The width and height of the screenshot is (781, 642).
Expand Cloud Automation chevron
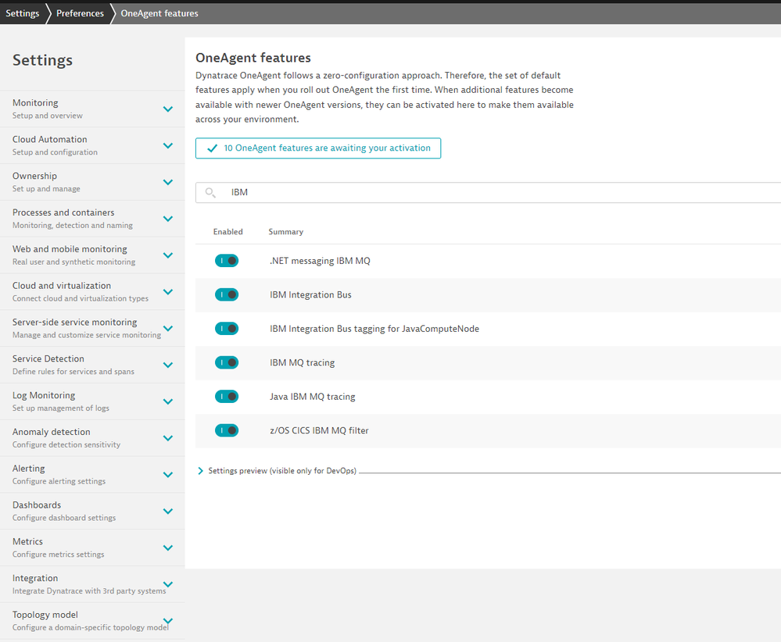point(167,146)
